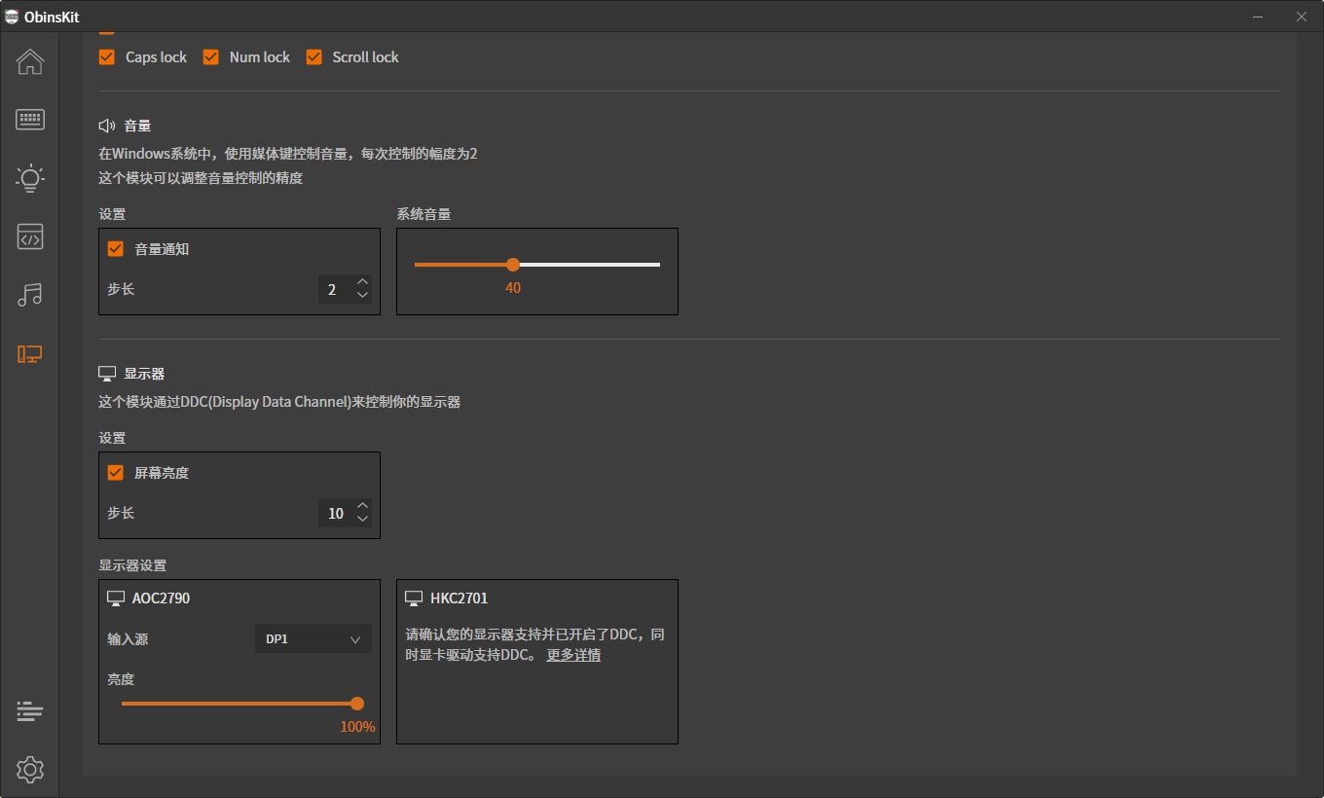The height and width of the screenshot is (798, 1324).
Task: Decrease brightness 步长 with down arrow
Action: [x=362, y=520]
